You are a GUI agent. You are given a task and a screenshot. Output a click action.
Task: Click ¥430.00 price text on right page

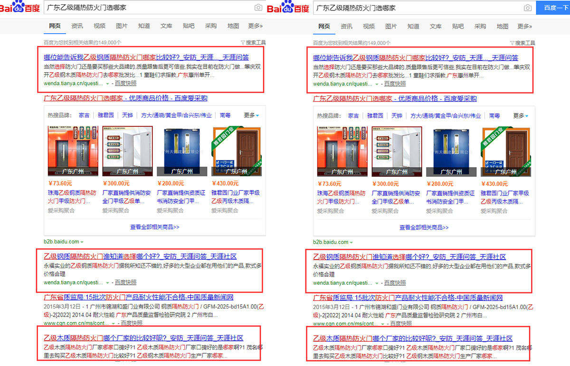494,183
